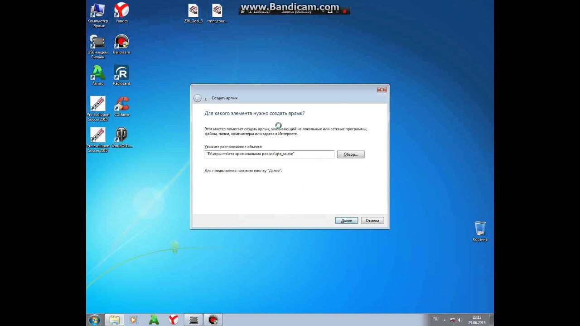The image size is (580, 326).
Task: Open Windows Start menu orb
Action: 95,320
